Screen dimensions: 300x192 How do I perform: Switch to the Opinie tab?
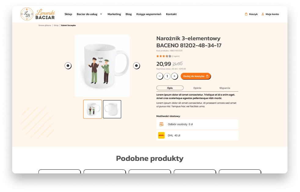click(x=197, y=88)
